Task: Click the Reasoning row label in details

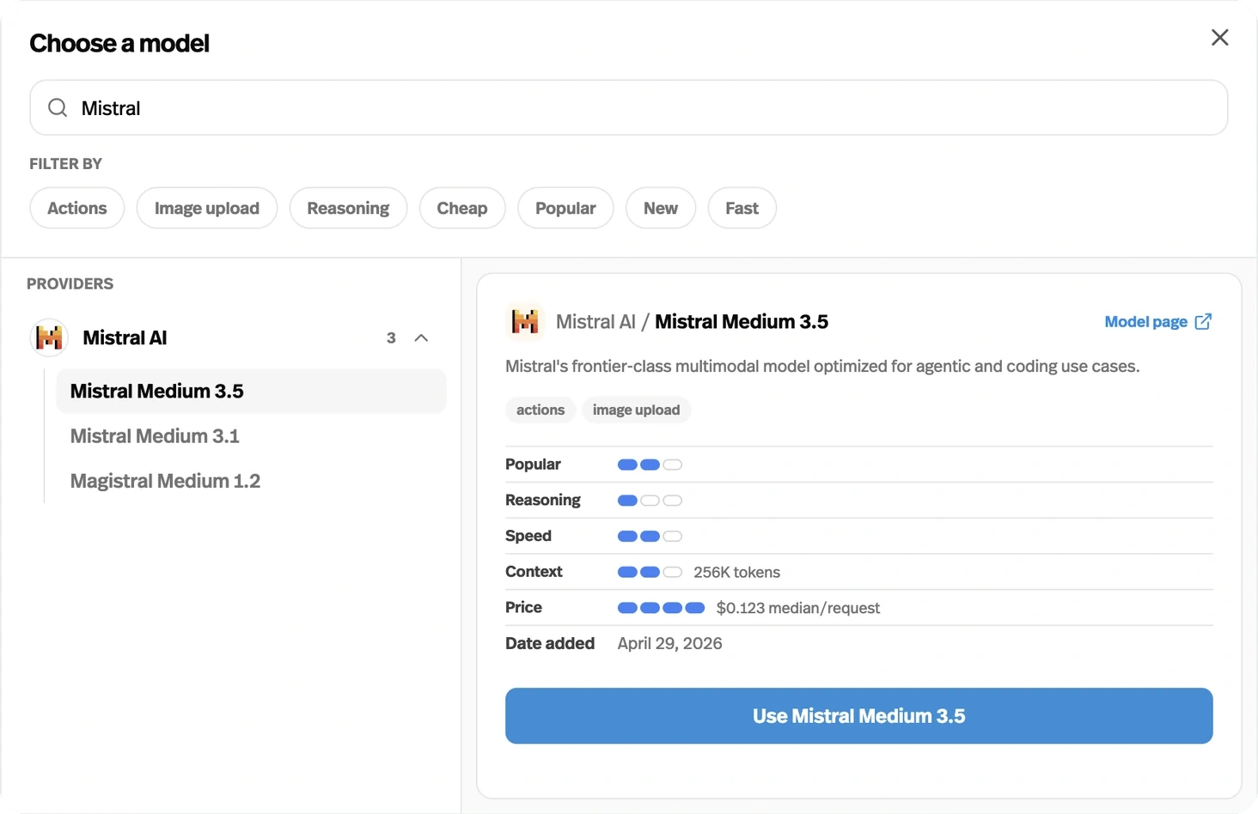Action: (543, 500)
